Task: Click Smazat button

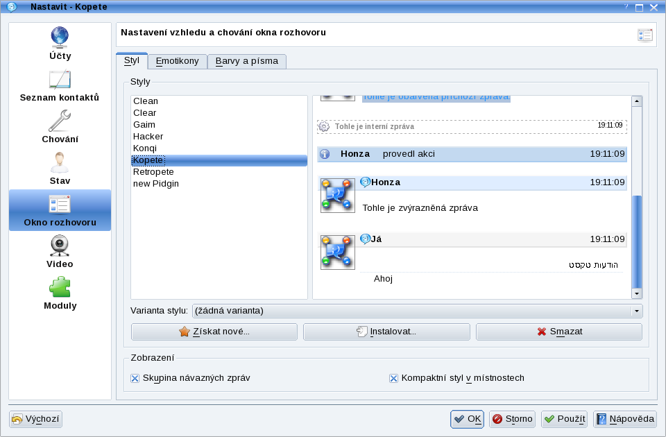Action: (x=559, y=332)
